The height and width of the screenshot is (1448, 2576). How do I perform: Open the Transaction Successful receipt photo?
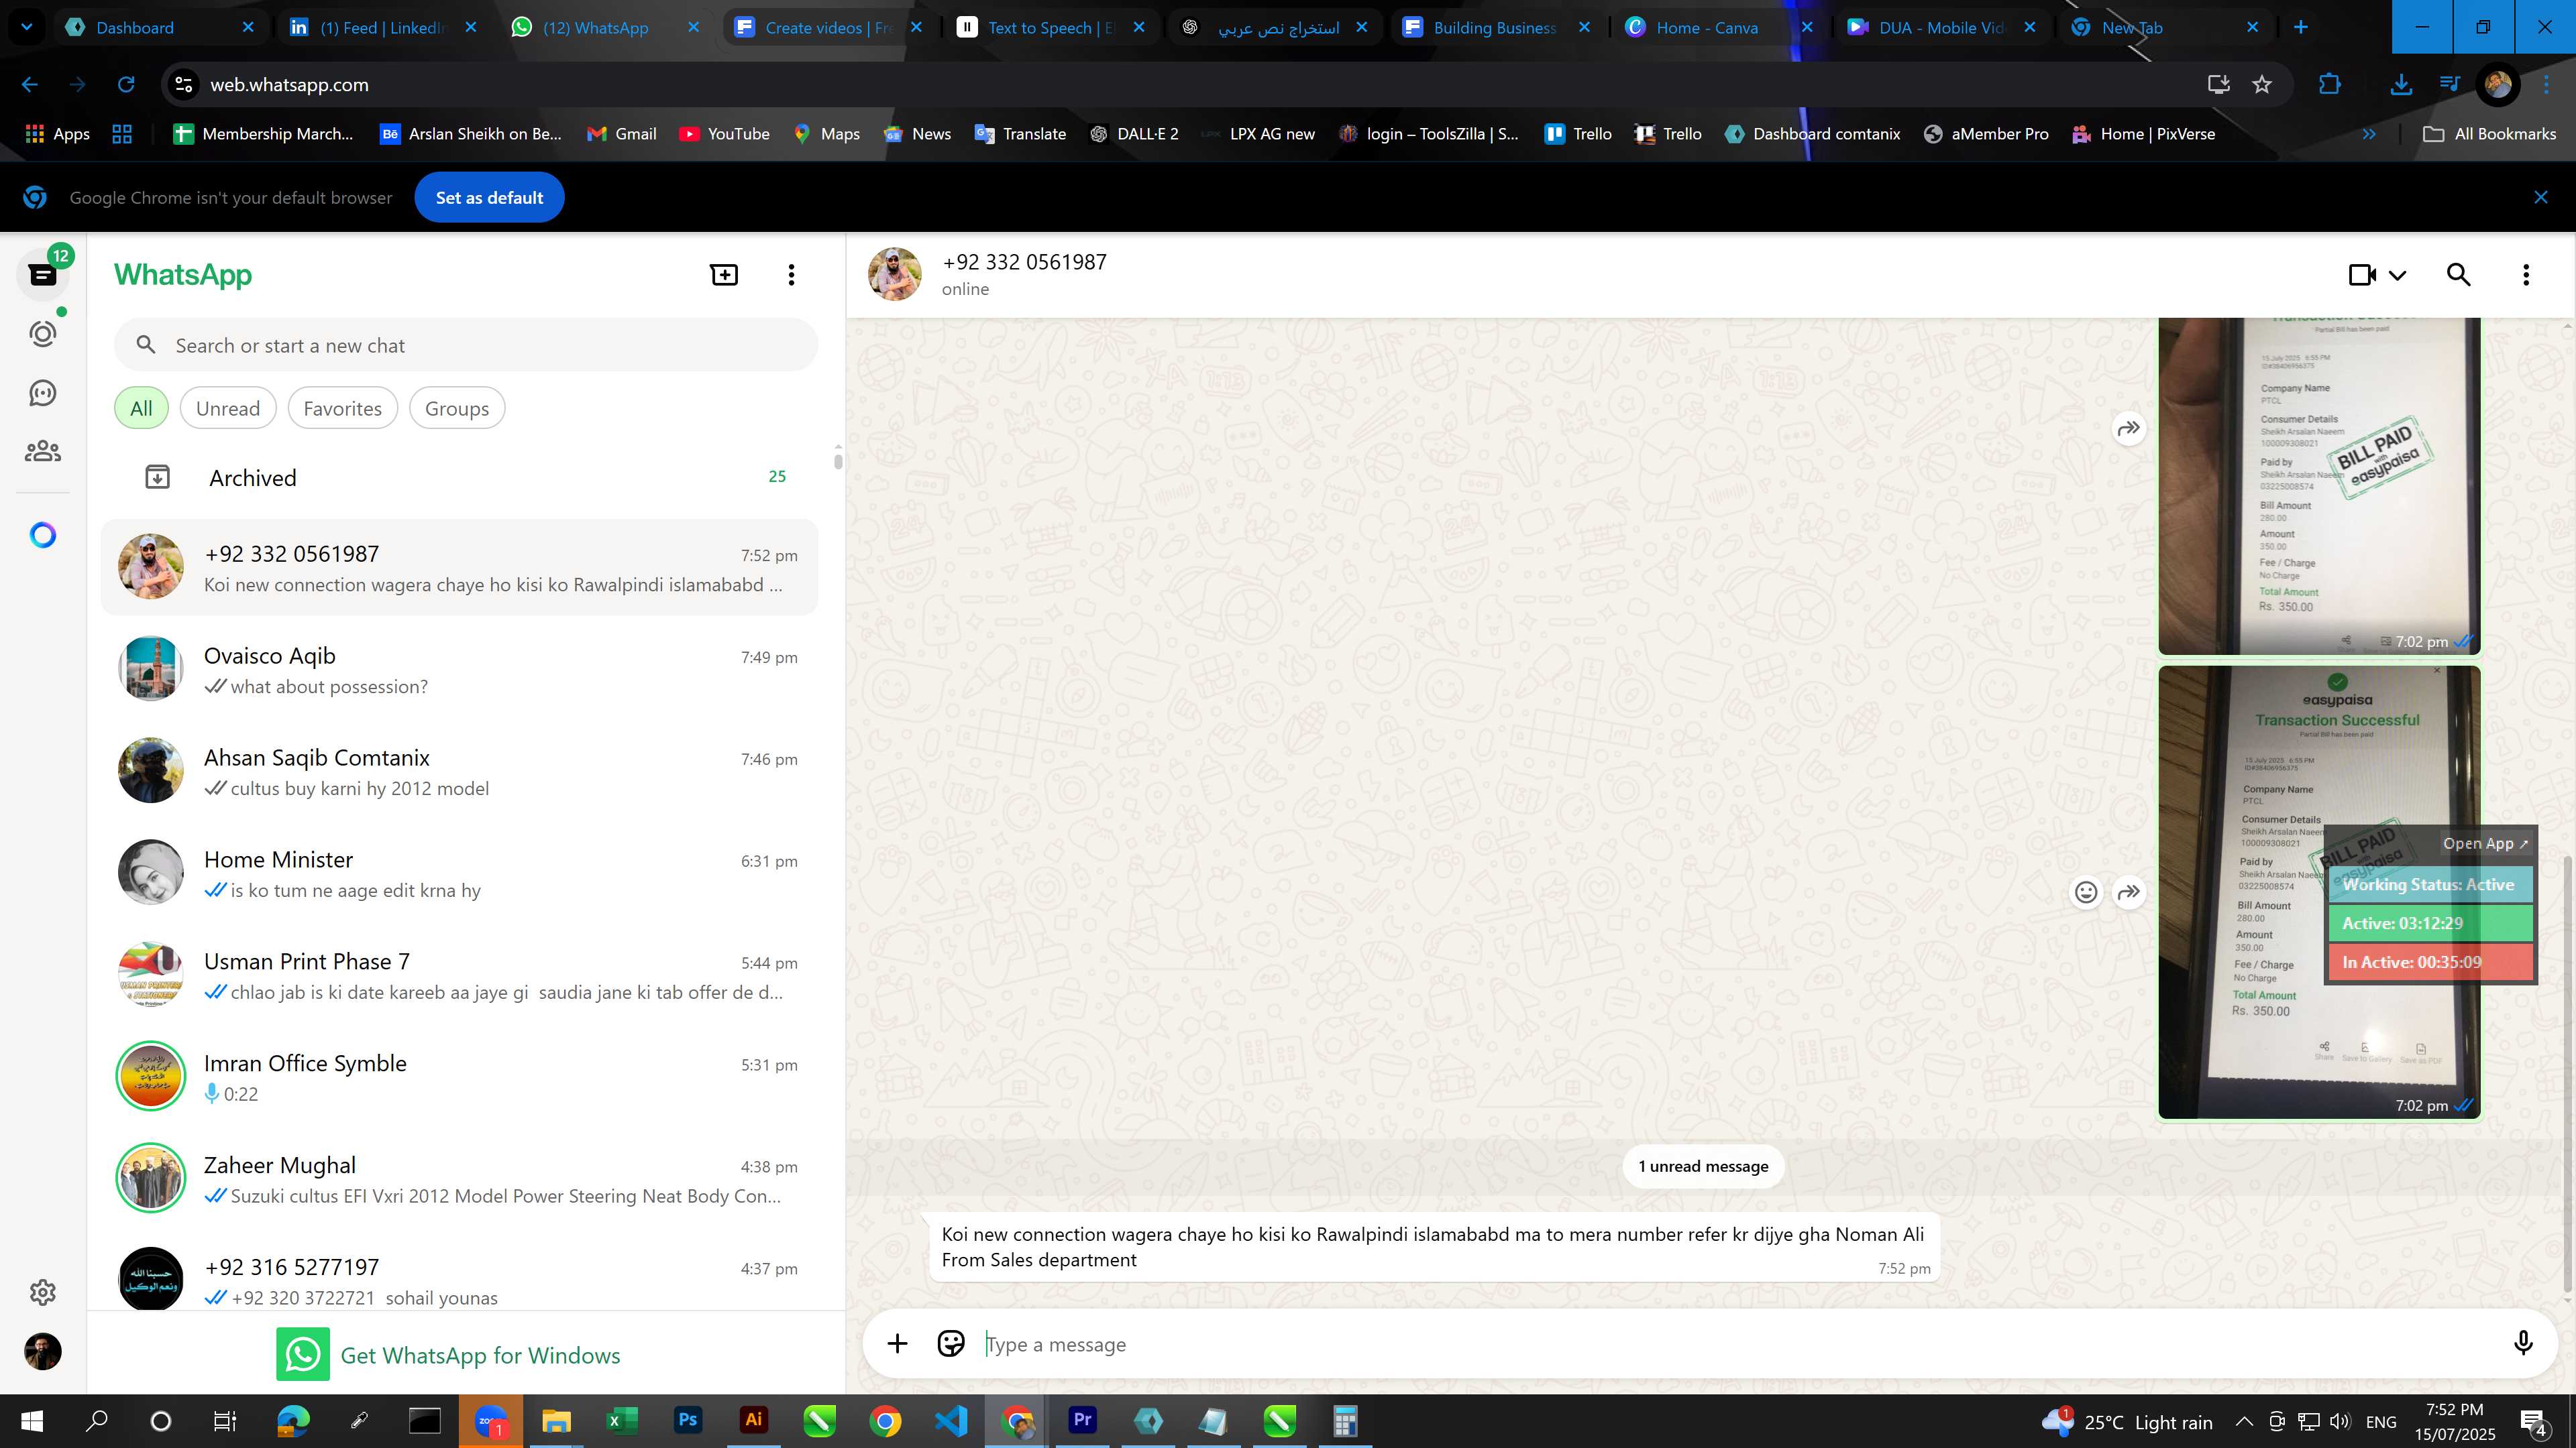click(2319, 892)
